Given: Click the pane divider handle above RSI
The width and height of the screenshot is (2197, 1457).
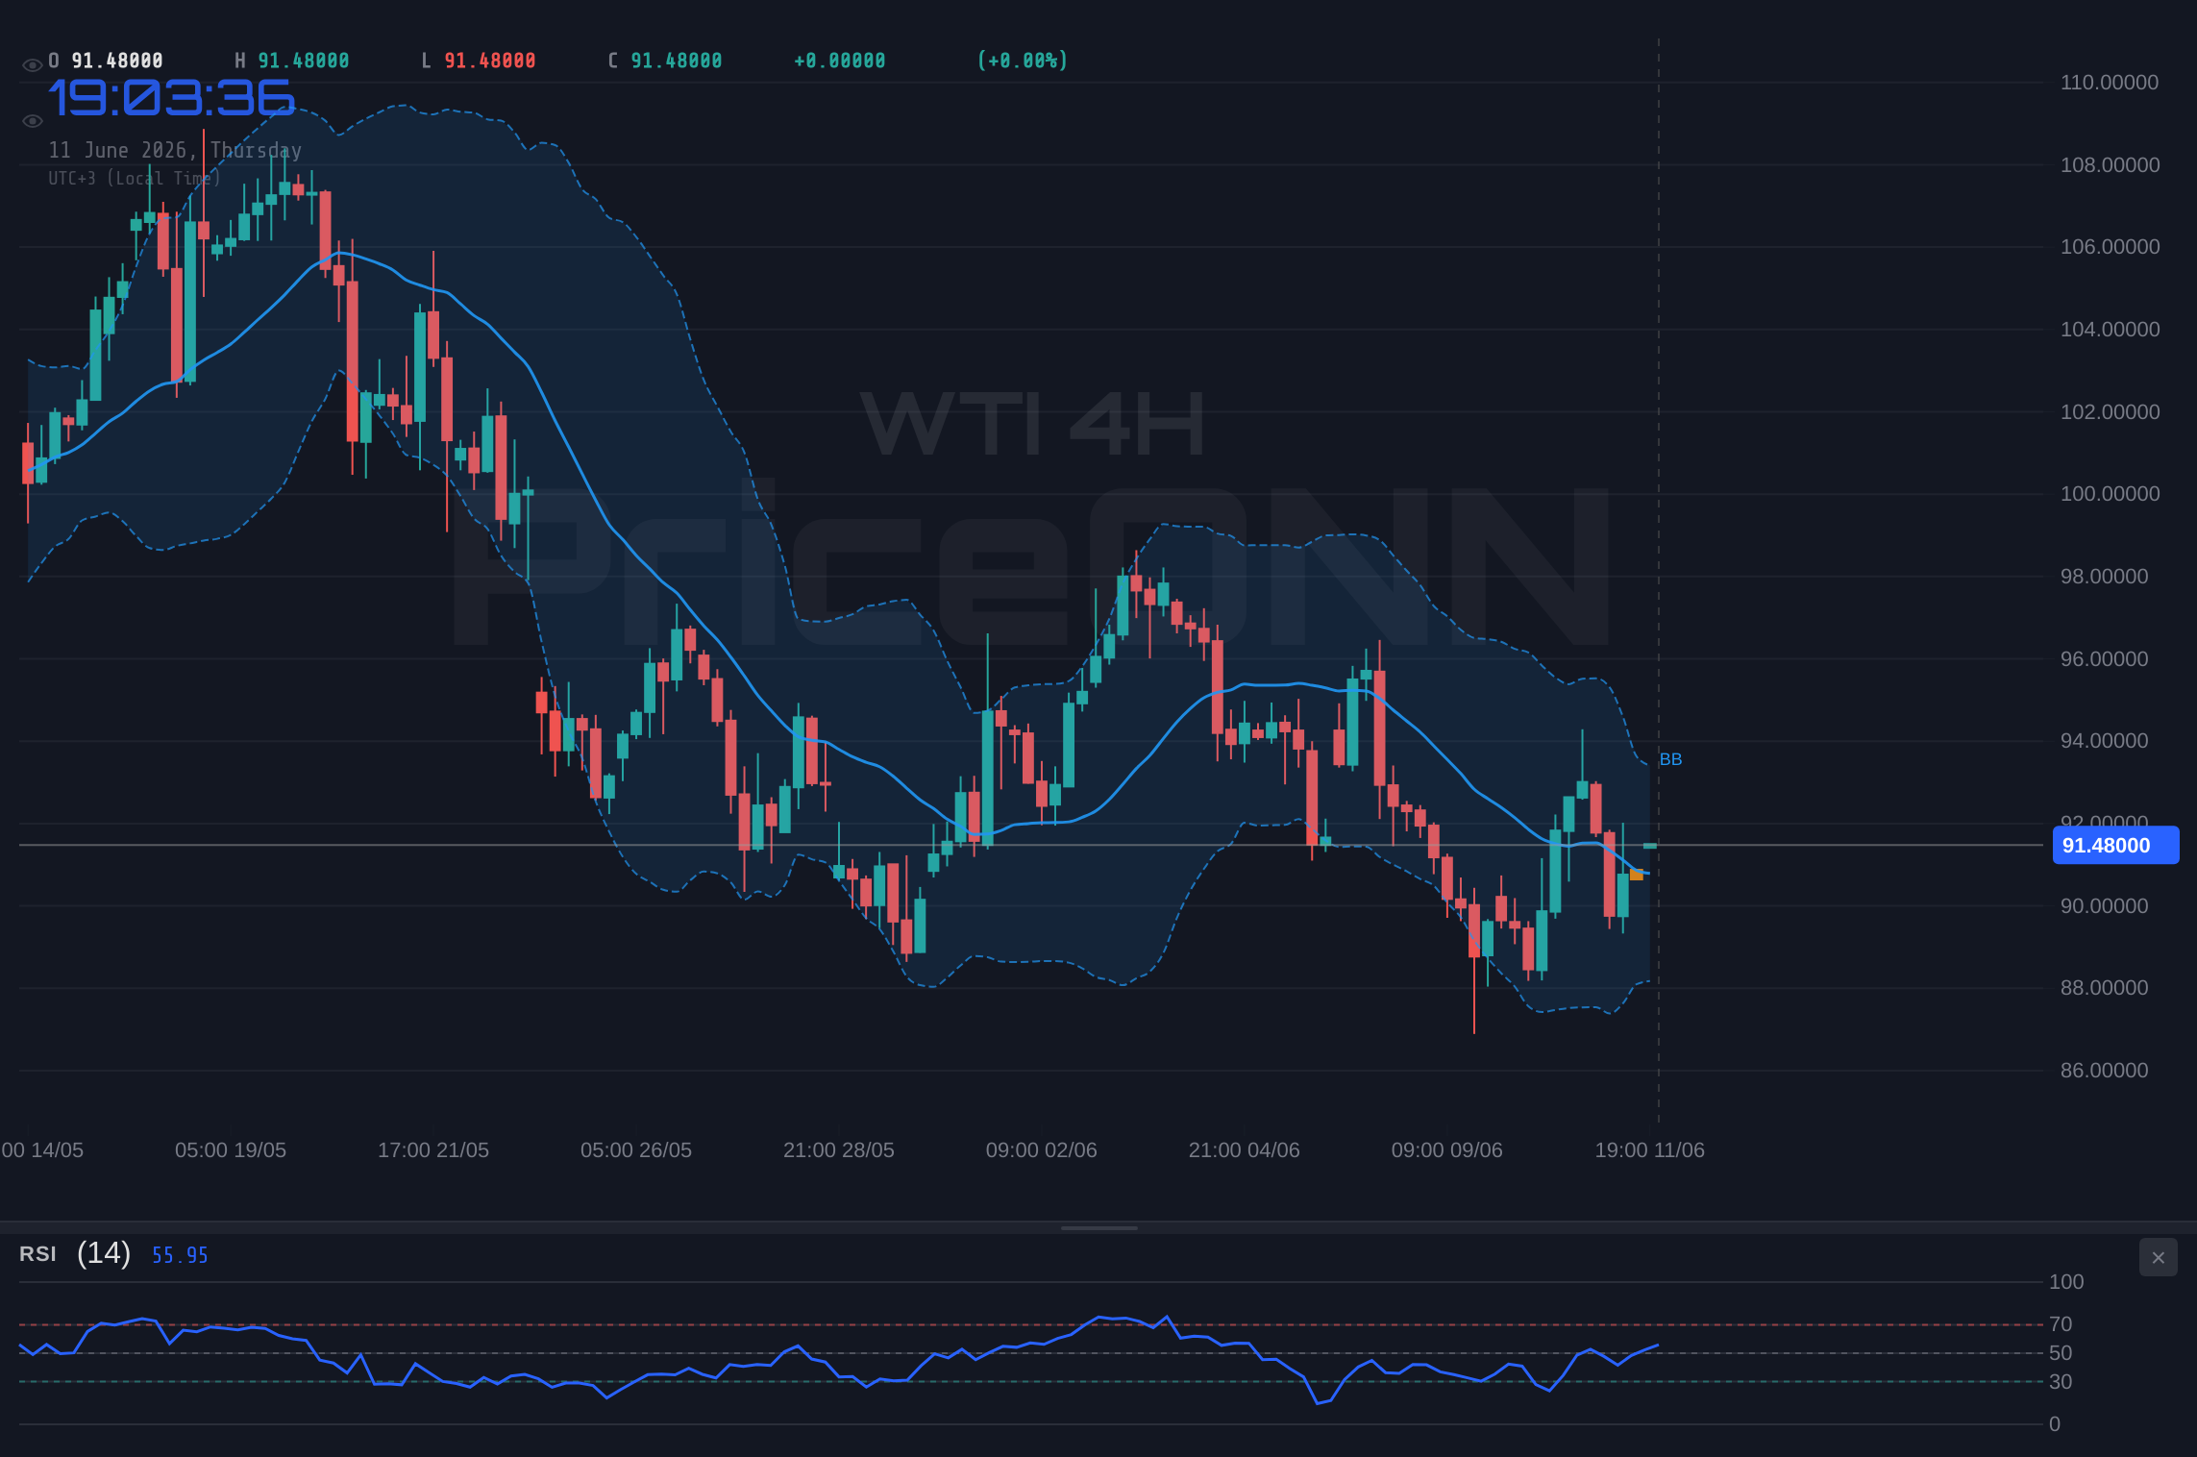Looking at the screenshot, I should (x=1098, y=1227).
